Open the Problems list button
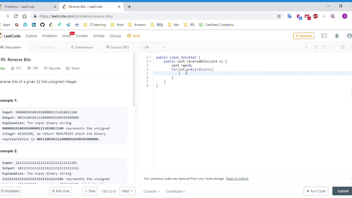This screenshot has height=198, width=352. click(x=10, y=191)
